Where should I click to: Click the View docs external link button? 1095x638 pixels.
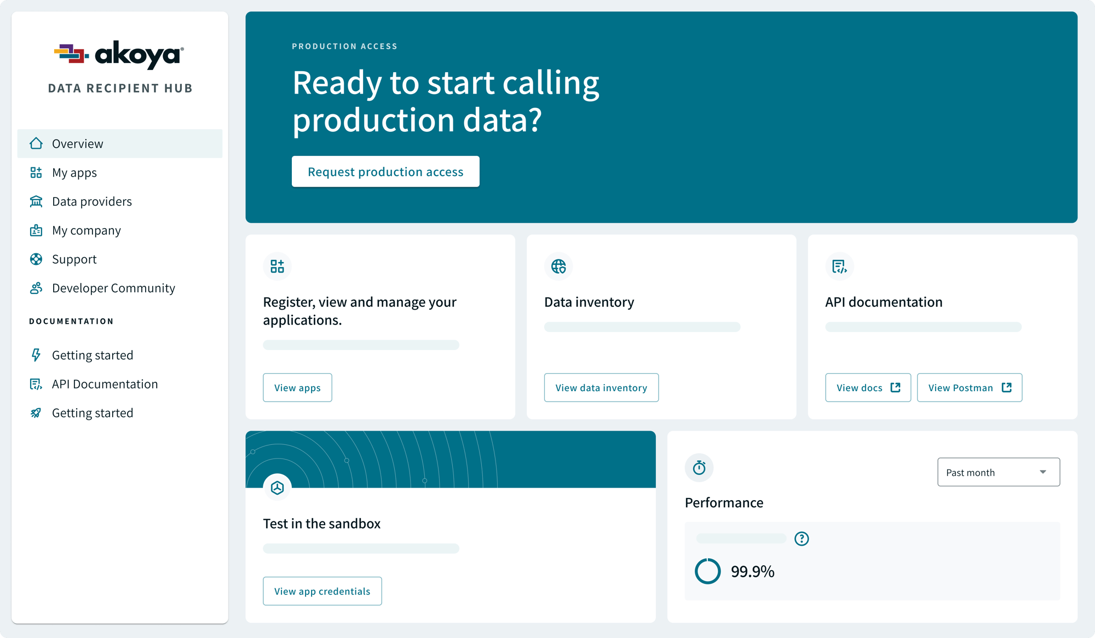(x=868, y=387)
